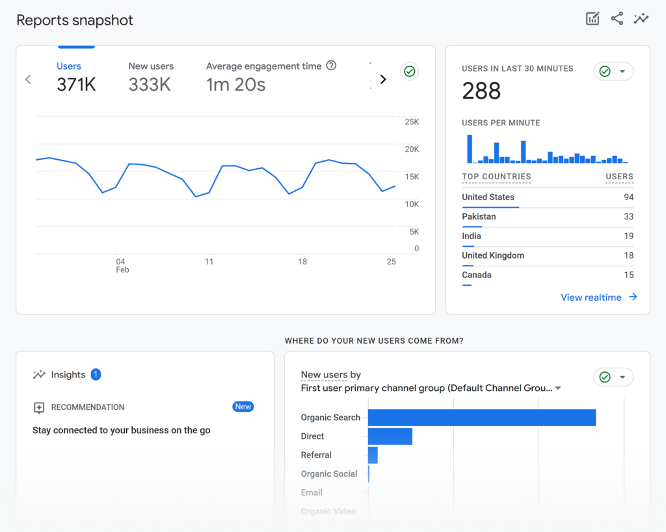Click the arrow icon next to View realtime
This screenshot has width=666, height=532.
click(x=633, y=298)
